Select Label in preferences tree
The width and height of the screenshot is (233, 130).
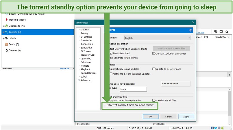coord(84,77)
